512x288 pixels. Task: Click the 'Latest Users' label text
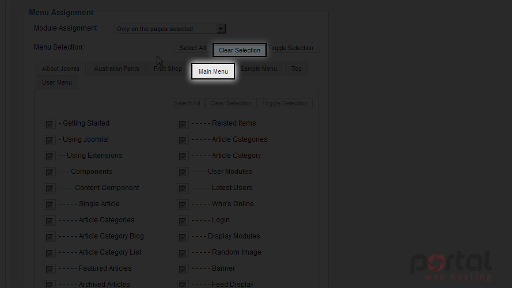coord(232,188)
